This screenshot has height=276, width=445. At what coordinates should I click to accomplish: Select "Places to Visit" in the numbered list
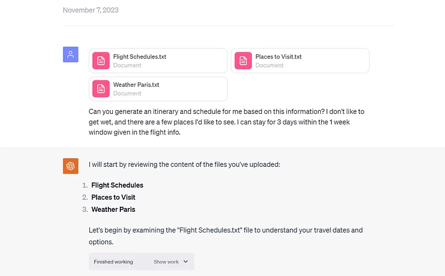[x=114, y=197]
